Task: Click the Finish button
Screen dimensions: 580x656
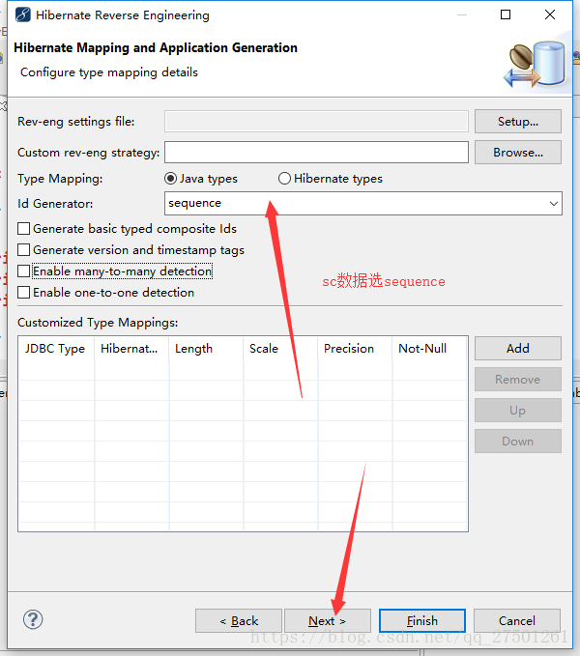Action: [422, 621]
